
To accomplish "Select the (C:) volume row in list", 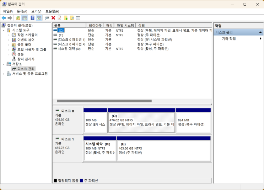I will pyautogui.click(x=132, y=31).
